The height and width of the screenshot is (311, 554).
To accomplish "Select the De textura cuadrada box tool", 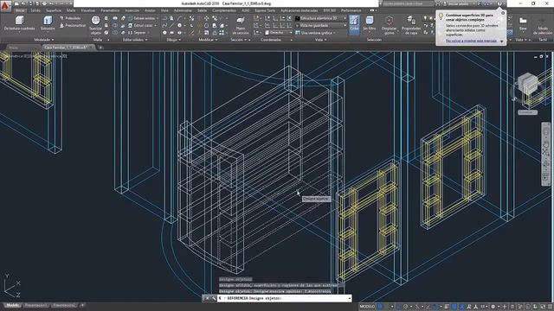I will pyautogui.click(x=19, y=23).
